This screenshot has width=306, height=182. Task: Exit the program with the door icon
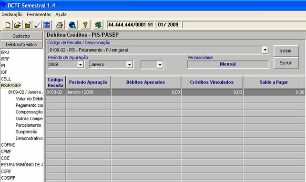(98, 25)
